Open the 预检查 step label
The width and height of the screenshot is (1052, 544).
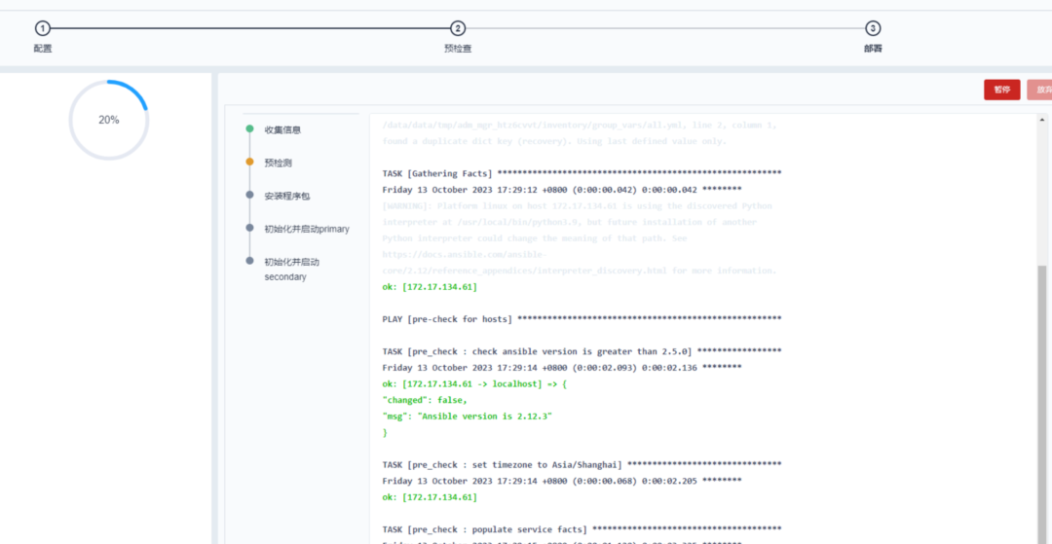458,48
